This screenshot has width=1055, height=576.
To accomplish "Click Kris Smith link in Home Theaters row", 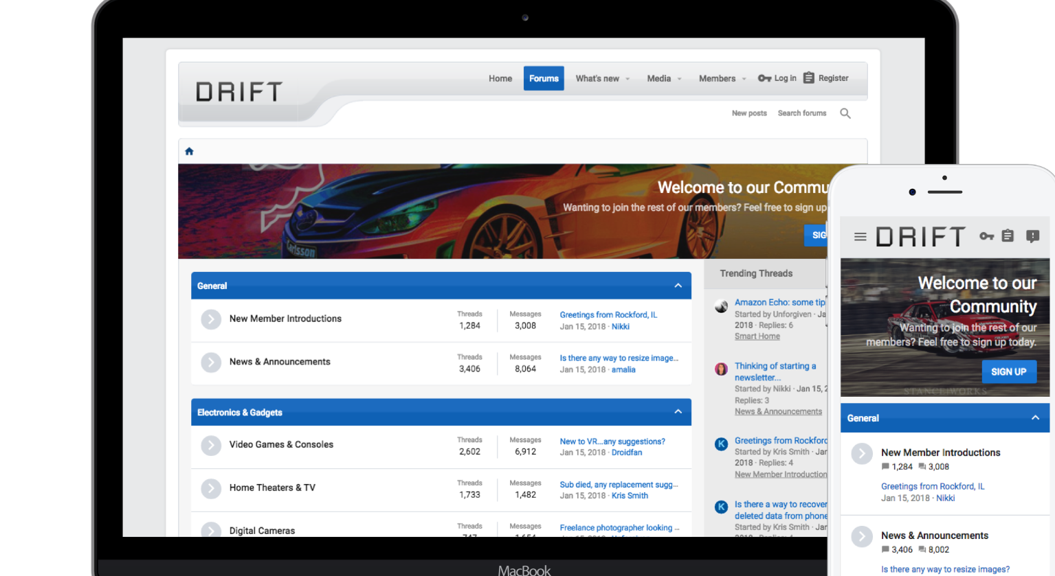I will click(630, 496).
